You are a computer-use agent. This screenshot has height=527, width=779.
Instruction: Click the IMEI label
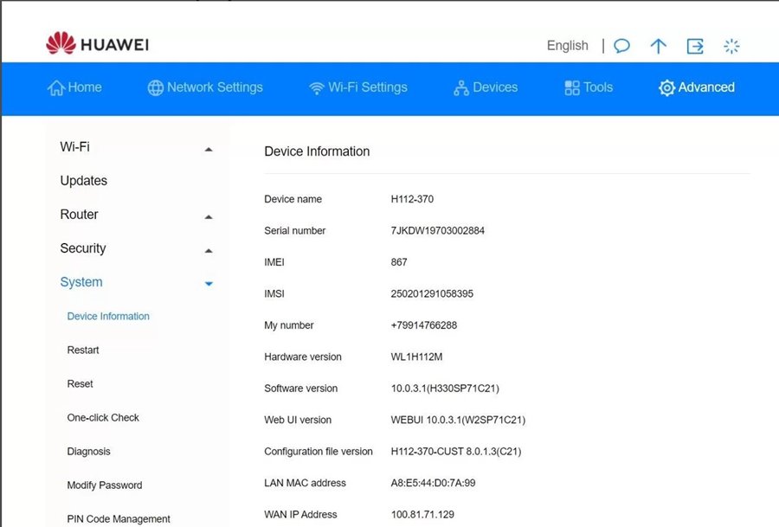point(274,262)
